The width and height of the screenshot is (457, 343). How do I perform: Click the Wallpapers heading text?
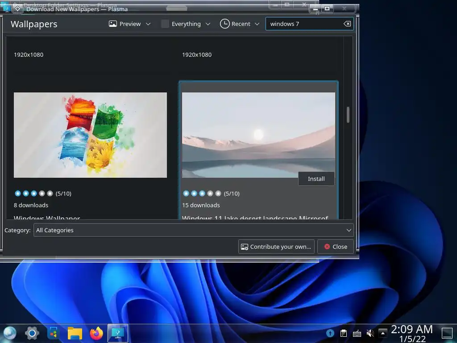pyautogui.click(x=34, y=24)
